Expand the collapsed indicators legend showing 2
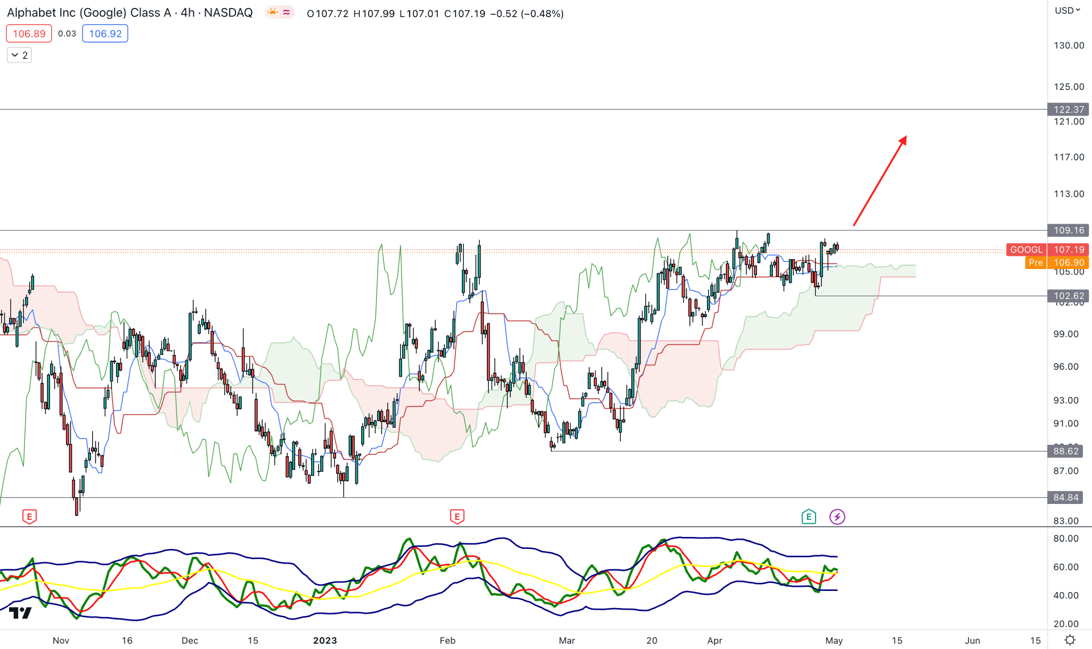The height and width of the screenshot is (649, 1092). [19, 55]
